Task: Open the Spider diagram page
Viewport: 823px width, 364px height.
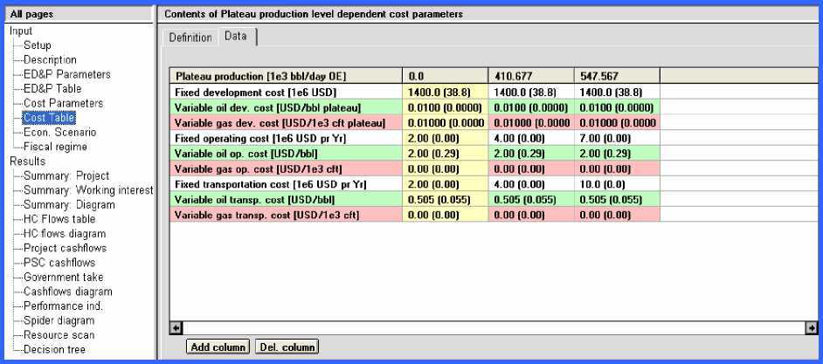Action: pyautogui.click(x=59, y=320)
